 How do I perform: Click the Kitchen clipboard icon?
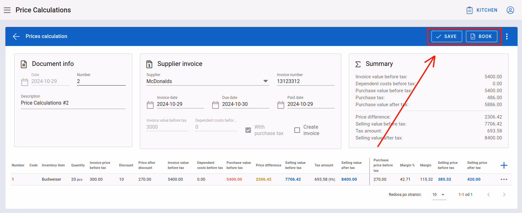click(x=469, y=10)
